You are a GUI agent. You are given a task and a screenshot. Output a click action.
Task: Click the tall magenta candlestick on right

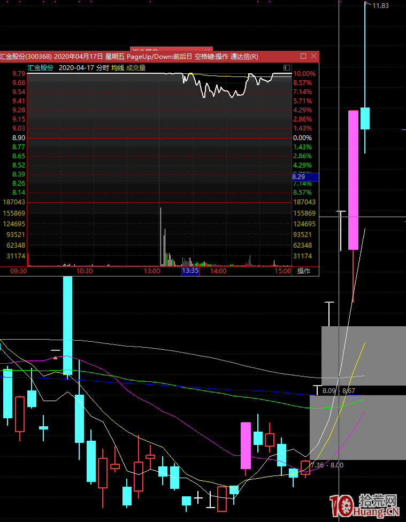click(x=353, y=180)
